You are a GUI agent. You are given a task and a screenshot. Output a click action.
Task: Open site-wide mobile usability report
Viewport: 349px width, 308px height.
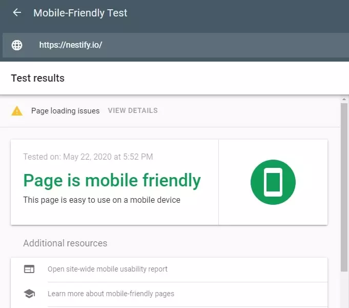(108, 269)
